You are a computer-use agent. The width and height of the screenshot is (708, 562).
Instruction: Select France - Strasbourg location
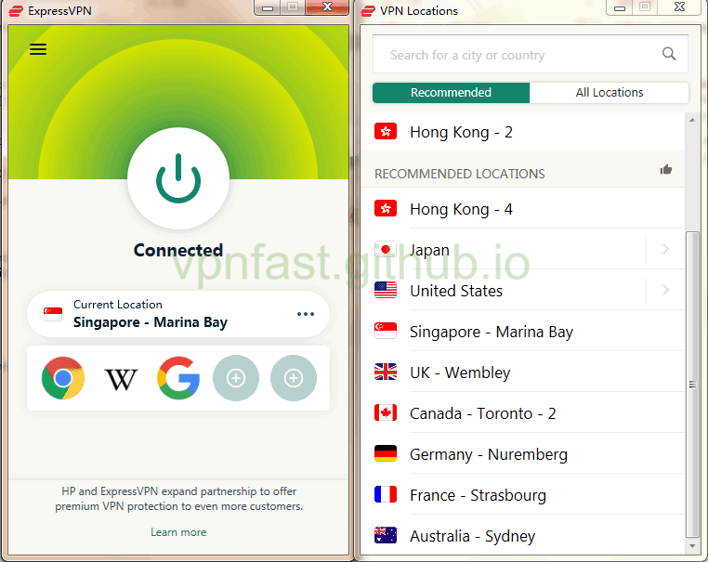click(523, 495)
